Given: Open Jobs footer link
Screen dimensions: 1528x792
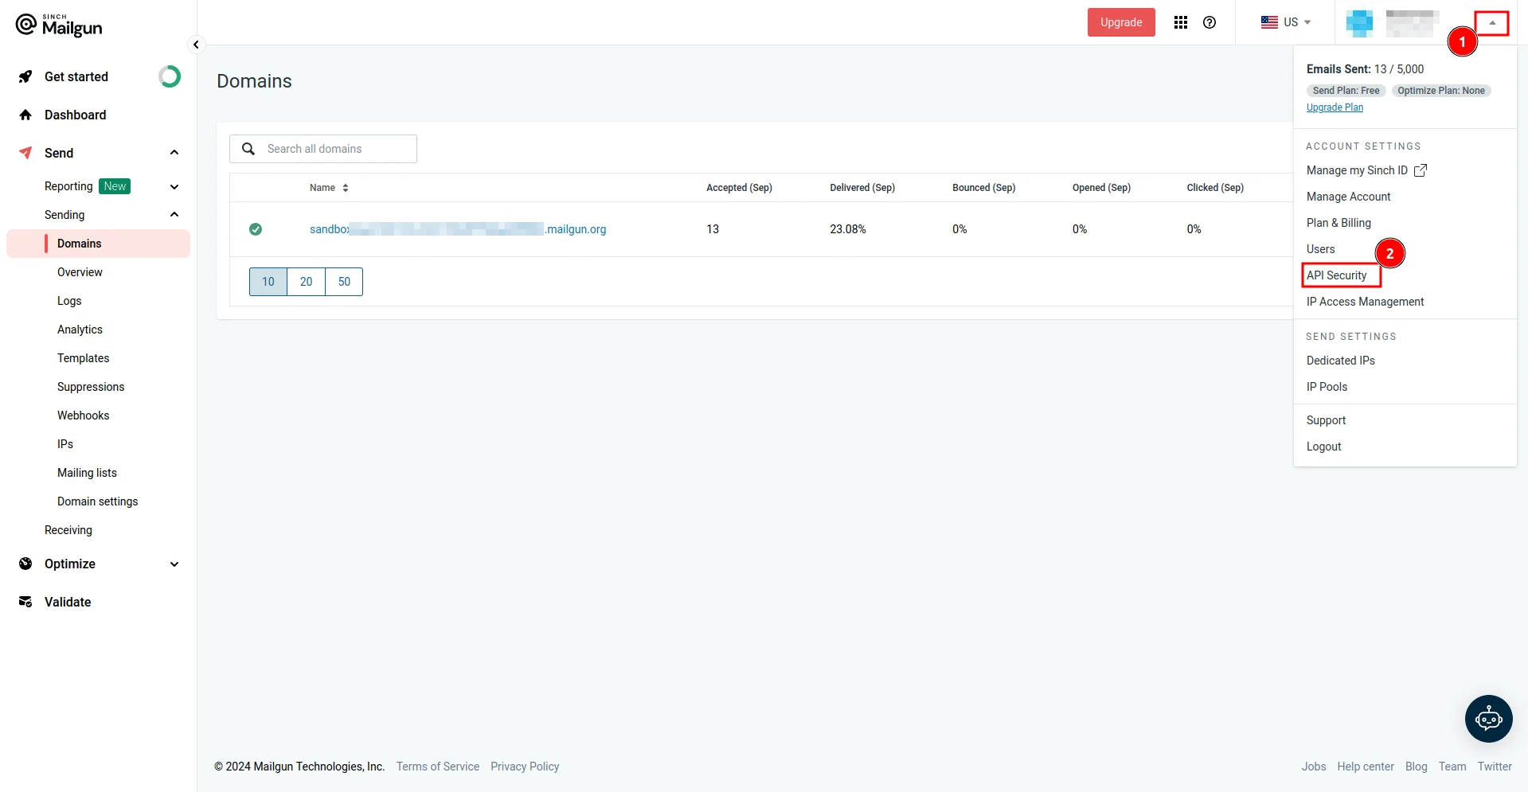Looking at the screenshot, I should pos(1314,767).
